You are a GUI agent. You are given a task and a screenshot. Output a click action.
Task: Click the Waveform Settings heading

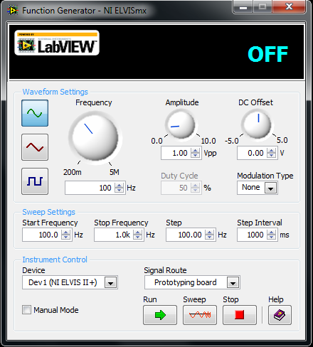[55, 92]
